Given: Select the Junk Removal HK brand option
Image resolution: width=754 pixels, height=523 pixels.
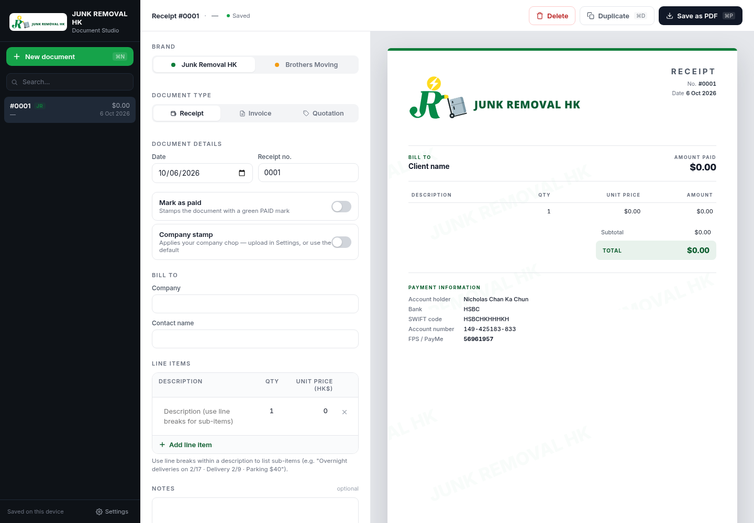Looking at the screenshot, I should pos(204,65).
